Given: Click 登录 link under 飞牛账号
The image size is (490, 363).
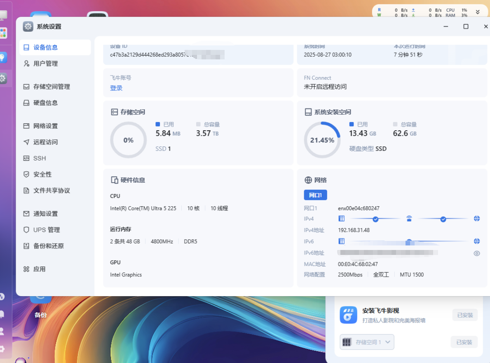Looking at the screenshot, I should point(116,88).
